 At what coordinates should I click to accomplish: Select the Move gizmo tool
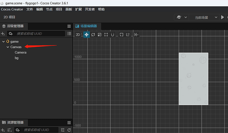(x=87, y=34)
